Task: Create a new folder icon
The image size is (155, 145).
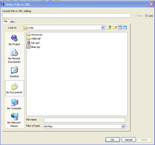Action: click(x=115, y=28)
